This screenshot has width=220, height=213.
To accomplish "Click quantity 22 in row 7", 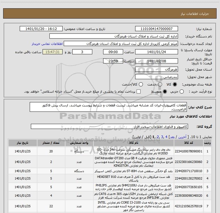I will pyautogui.click(x=51, y=206).
